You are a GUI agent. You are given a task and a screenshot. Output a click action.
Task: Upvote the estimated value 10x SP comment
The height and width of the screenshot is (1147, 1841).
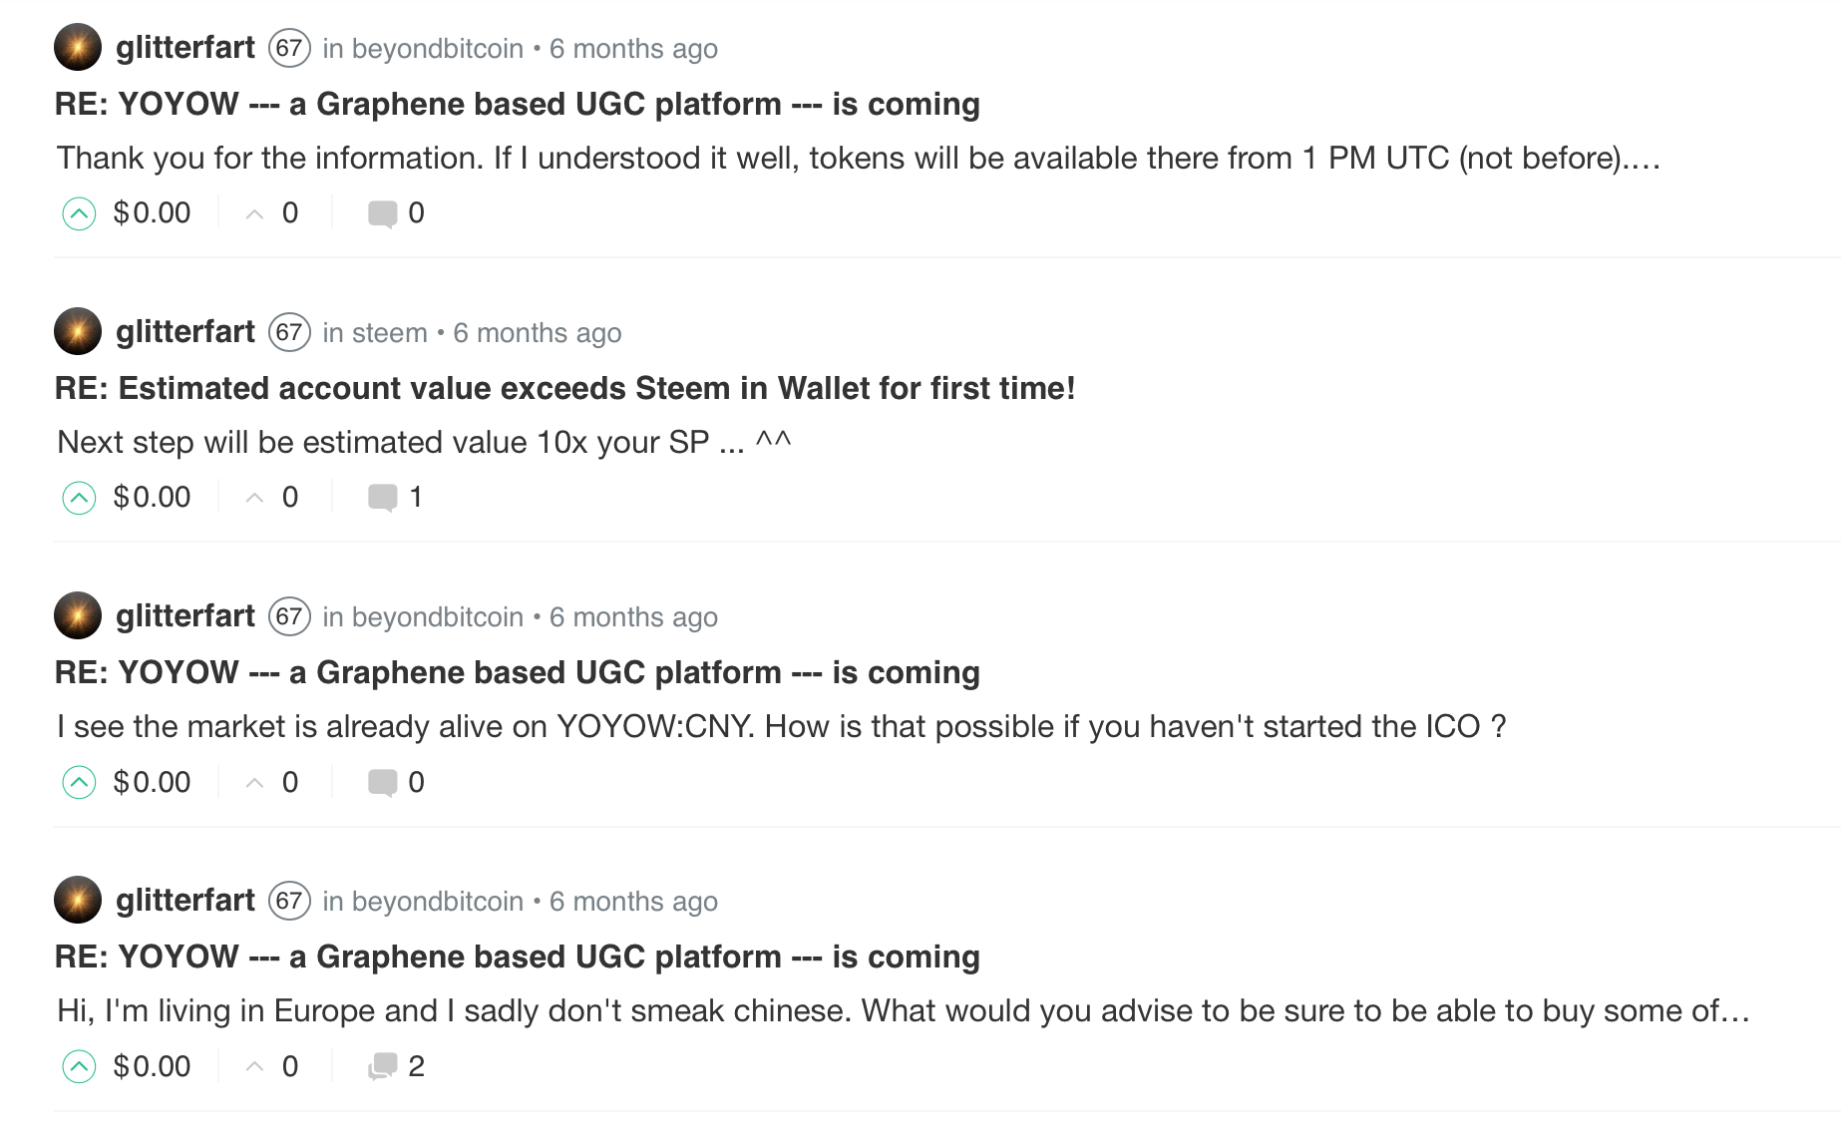tap(79, 498)
